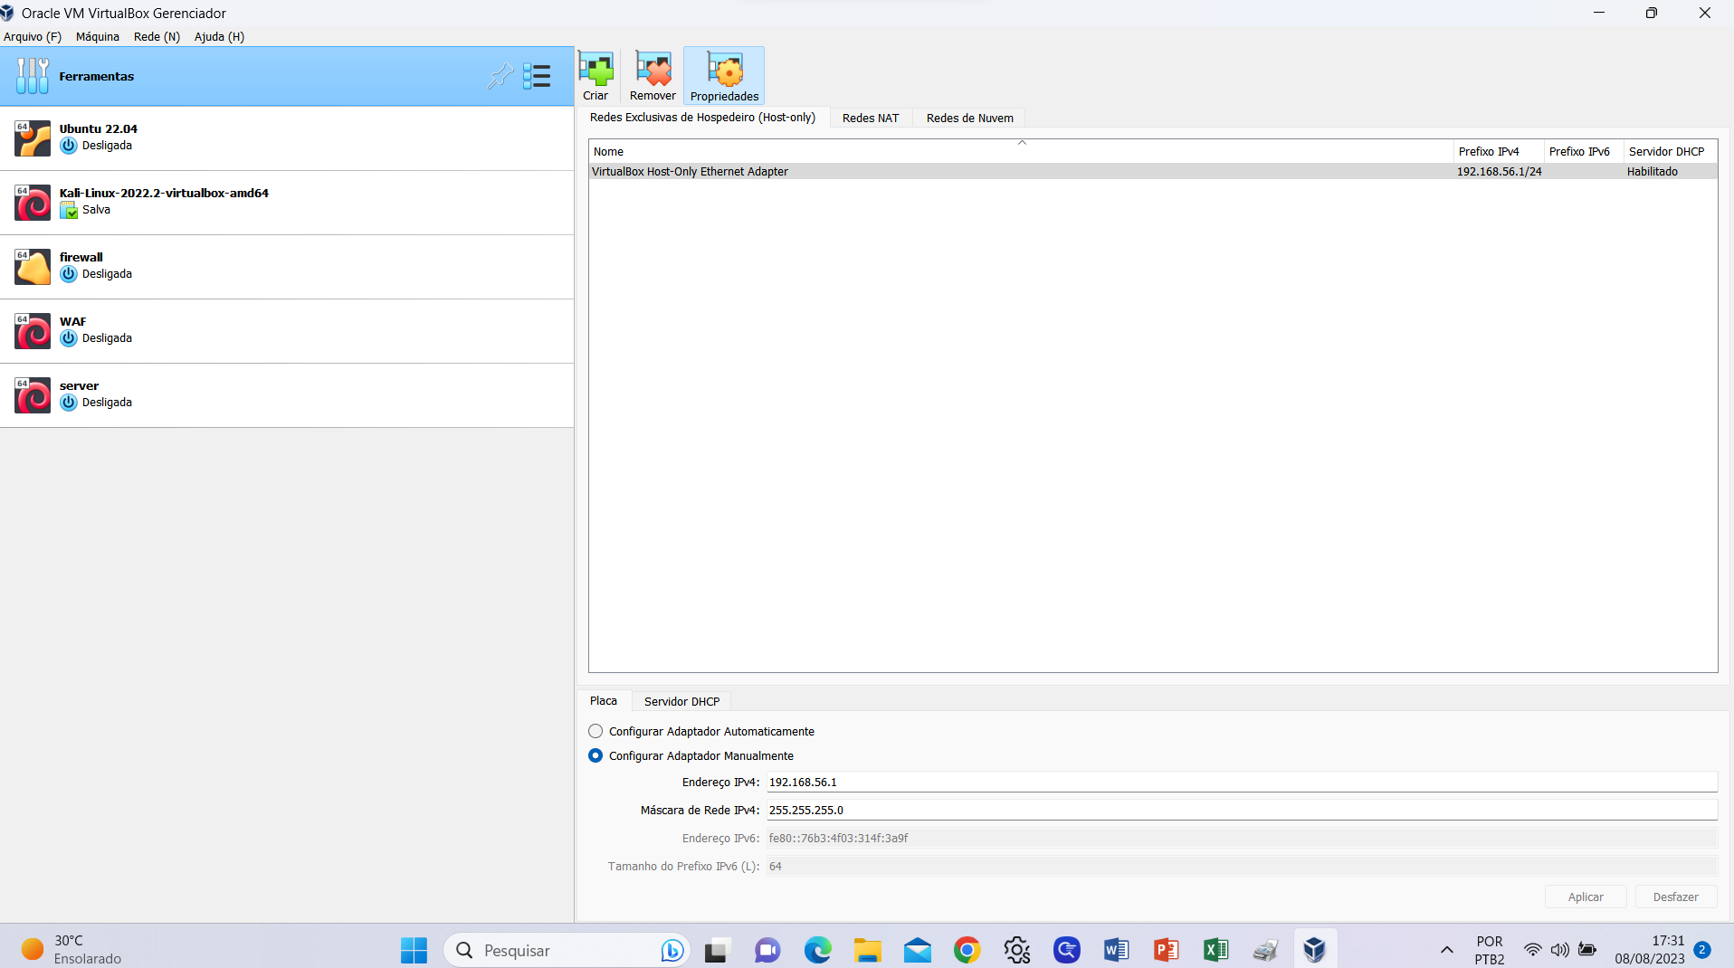The image size is (1734, 968).
Task: Open clock showing 17:31 08/08/2023
Action: pos(1649,950)
